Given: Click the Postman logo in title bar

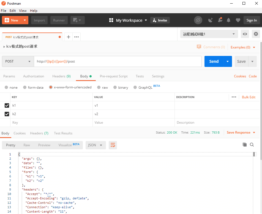Looking at the screenshot, I should [x=4, y=3].
